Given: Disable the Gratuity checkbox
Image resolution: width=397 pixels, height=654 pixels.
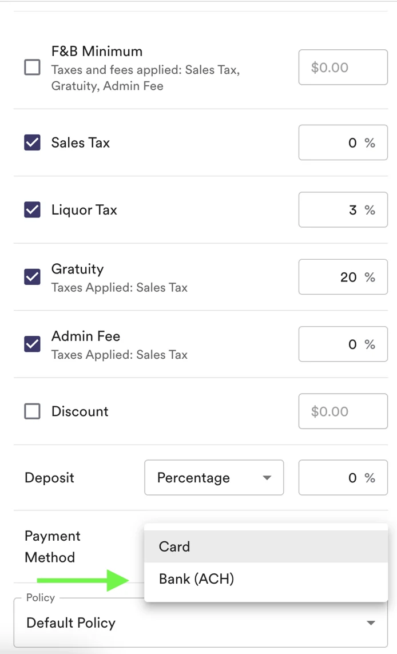Looking at the screenshot, I should 33,277.
